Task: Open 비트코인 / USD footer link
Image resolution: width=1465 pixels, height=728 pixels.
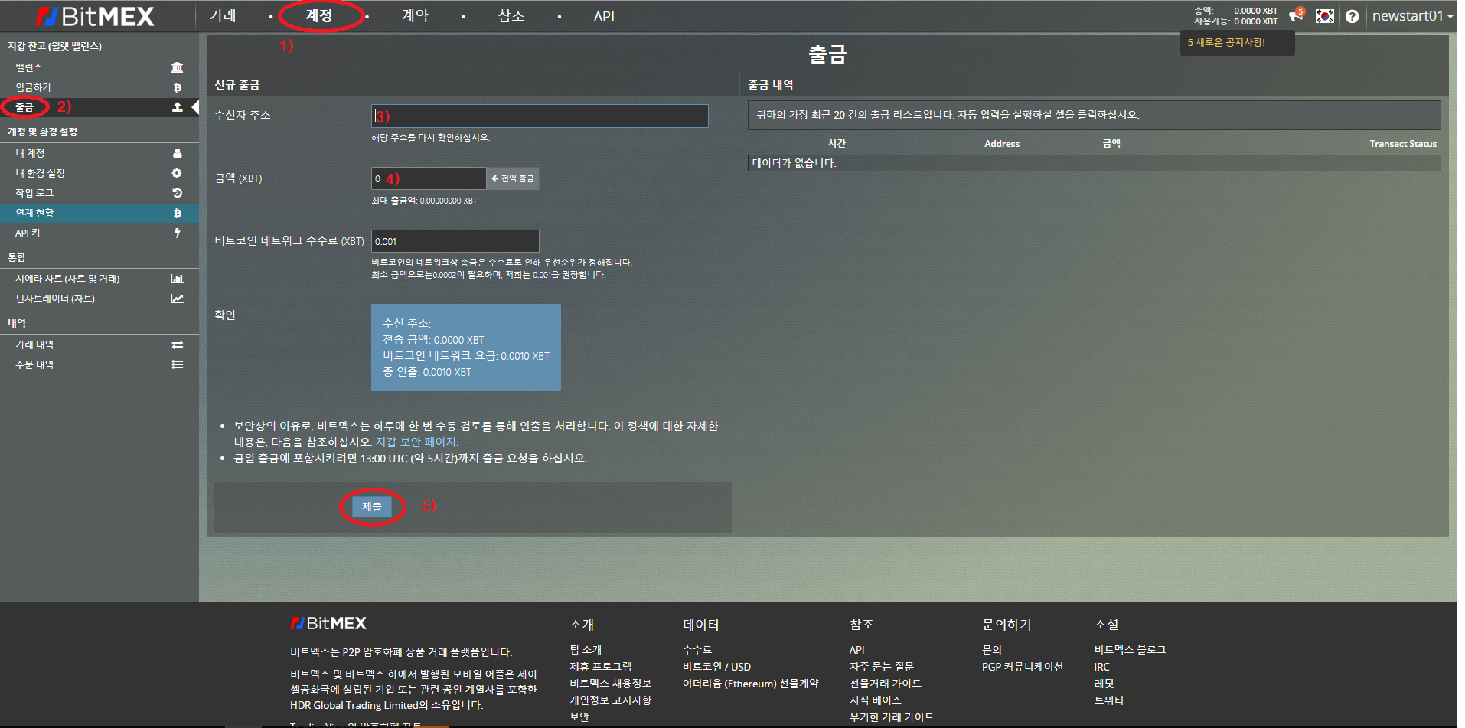Action: (x=716, y=667)
